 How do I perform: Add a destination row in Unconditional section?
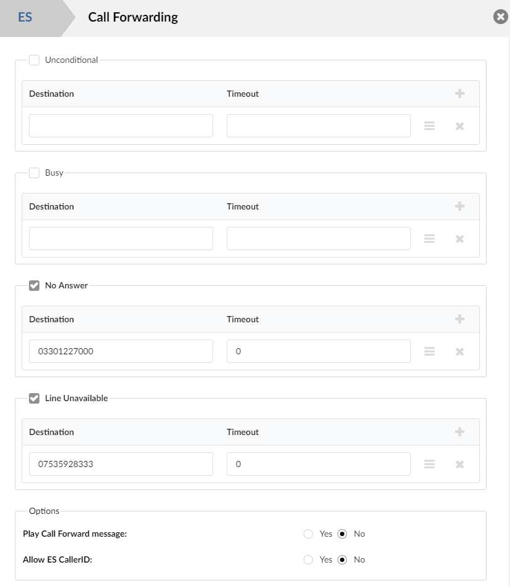tap(459, 94)
